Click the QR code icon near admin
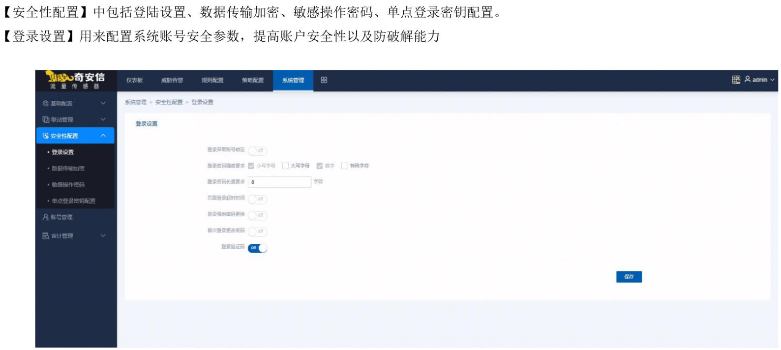Viewport: 781px width, 350px height. (x=736, y=80)
